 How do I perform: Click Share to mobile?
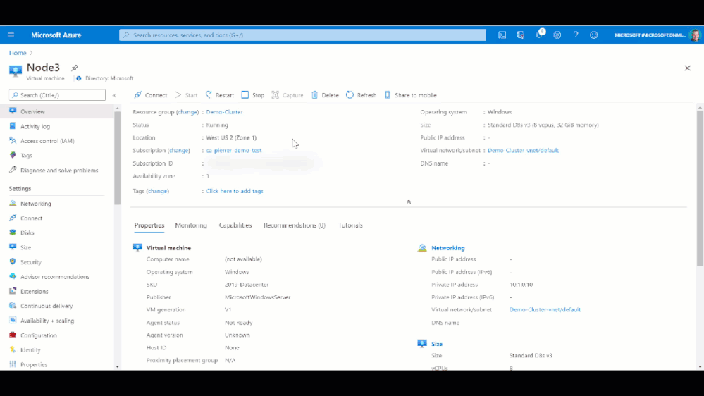click(410, 94)
